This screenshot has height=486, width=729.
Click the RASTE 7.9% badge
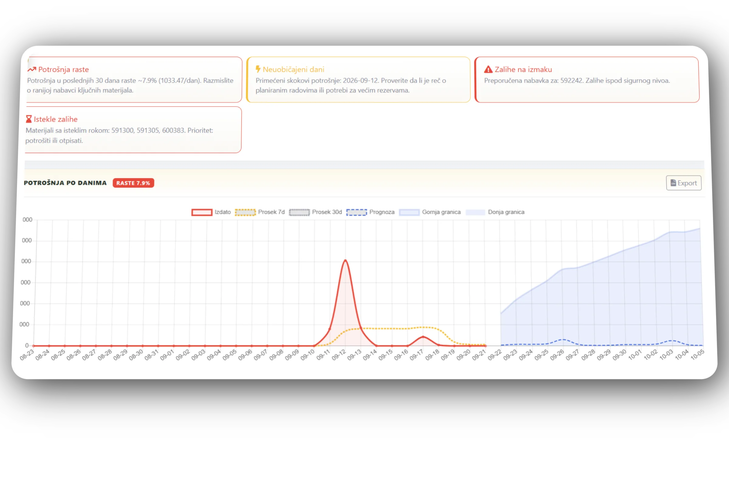click(133, 183)
